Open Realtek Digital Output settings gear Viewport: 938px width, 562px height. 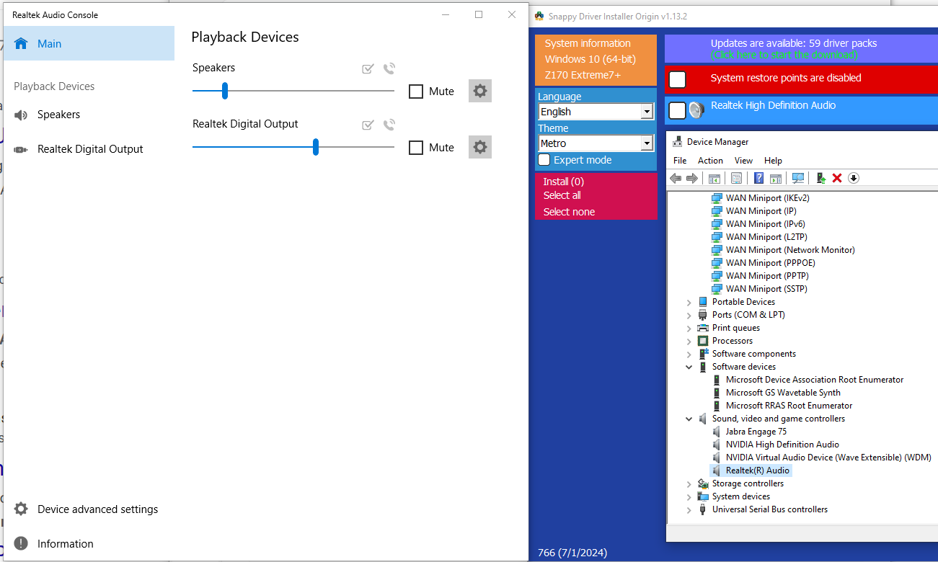click(x=480, y=147)
